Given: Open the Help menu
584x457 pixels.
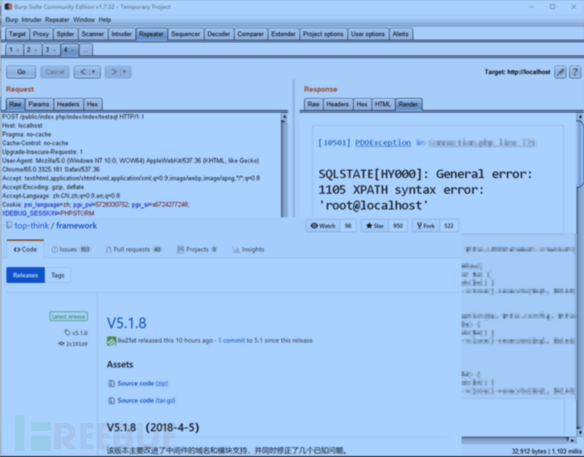Looking at the screenshot, I should [x=105, y=19].
